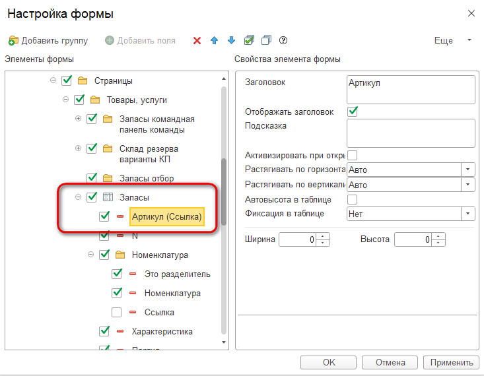The image size is (484, 376).
Task: Click the Применить button
Action: [451, 362]
